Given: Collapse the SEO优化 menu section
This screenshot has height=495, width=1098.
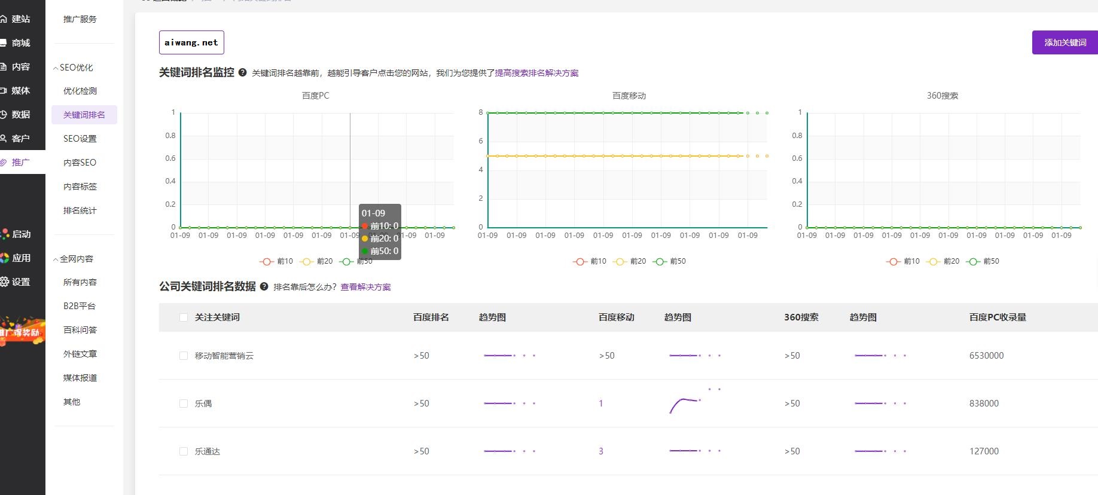Looking at the screenshot, I should point(56,68).
